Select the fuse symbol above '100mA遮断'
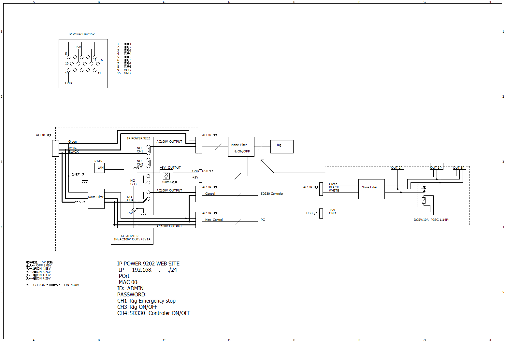Viewport: 505px width, 342px height. [166, 176]
